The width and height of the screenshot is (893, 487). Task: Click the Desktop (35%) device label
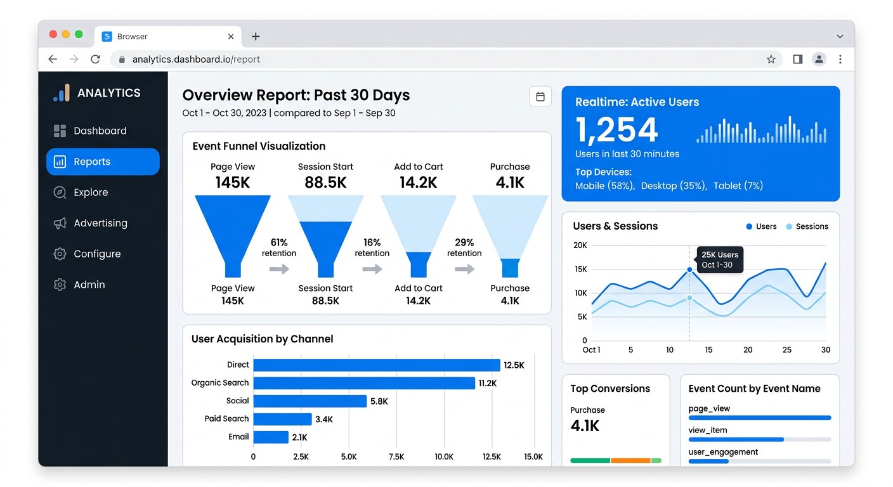pos(674,186)
